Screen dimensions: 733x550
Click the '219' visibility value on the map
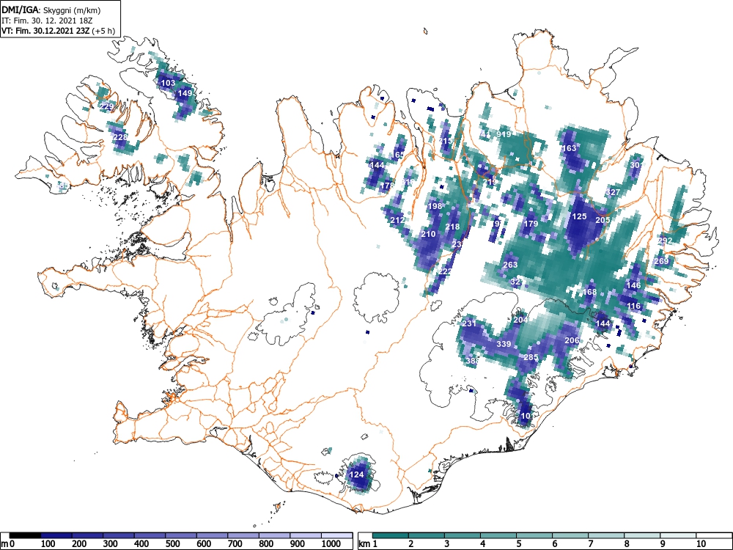[x=490, y=182]
